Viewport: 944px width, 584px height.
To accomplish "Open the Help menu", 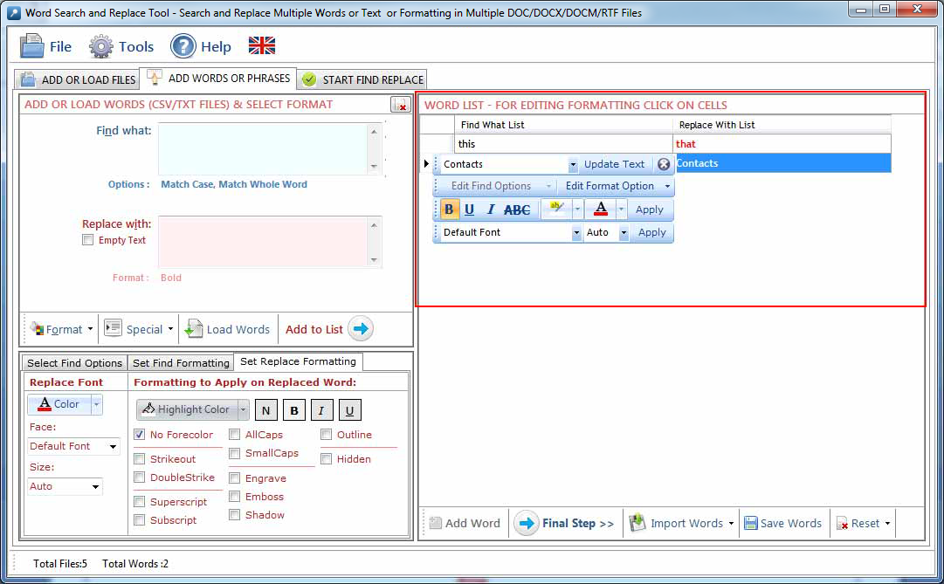I will tap(201, 46).
